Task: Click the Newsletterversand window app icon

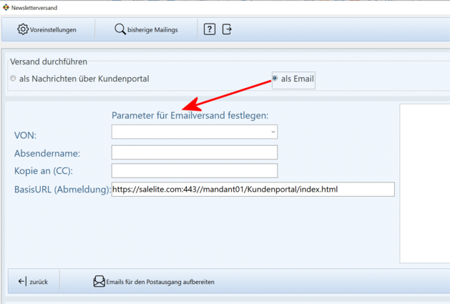Action: click(x=6, y=7)
